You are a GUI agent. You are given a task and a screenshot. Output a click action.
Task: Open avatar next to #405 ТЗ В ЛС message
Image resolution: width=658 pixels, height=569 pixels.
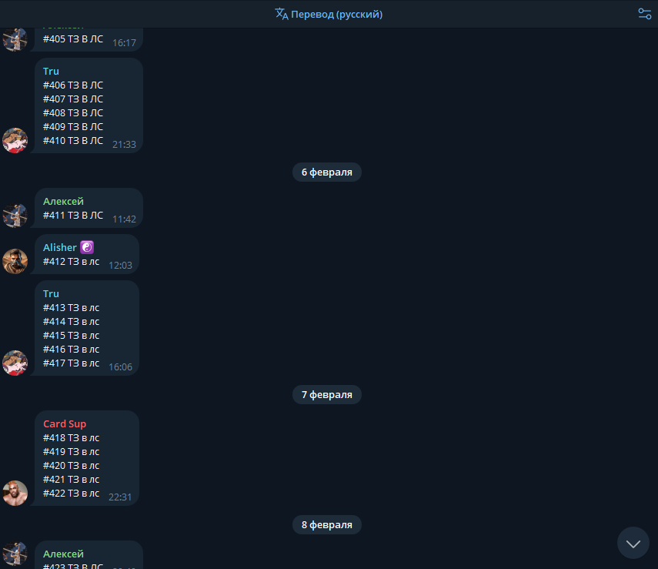[15, 39]
